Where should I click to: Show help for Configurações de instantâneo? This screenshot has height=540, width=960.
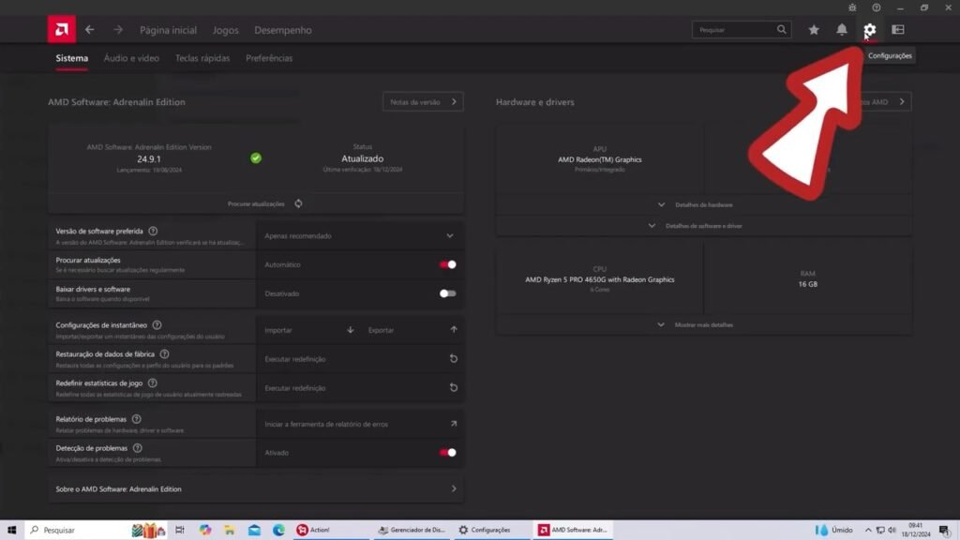tap(157, 325)
